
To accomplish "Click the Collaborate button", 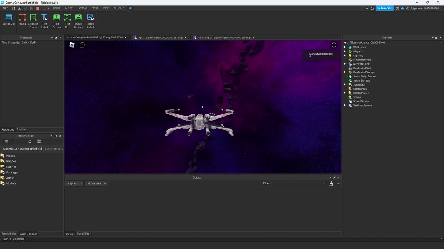I will (384, 8).
